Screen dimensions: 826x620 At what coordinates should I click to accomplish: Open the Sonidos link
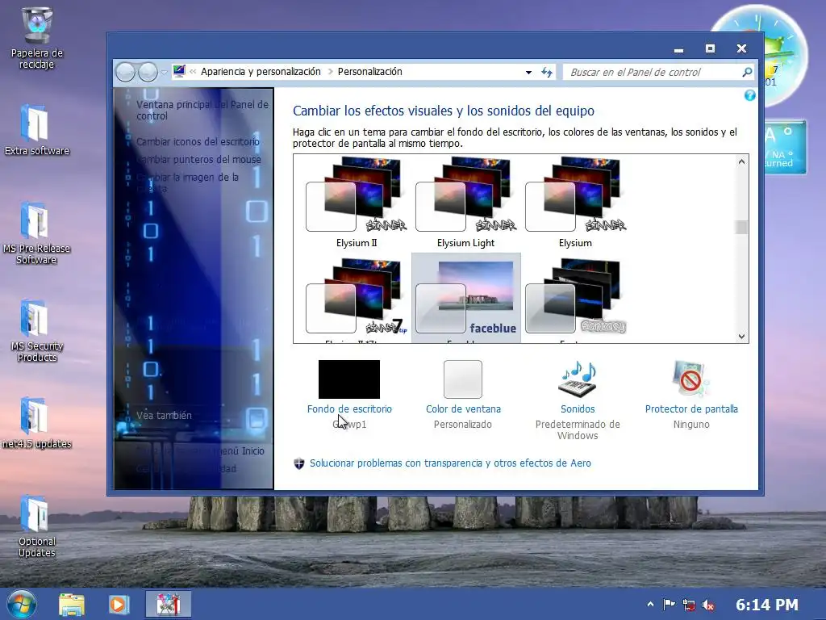point(578,409)
